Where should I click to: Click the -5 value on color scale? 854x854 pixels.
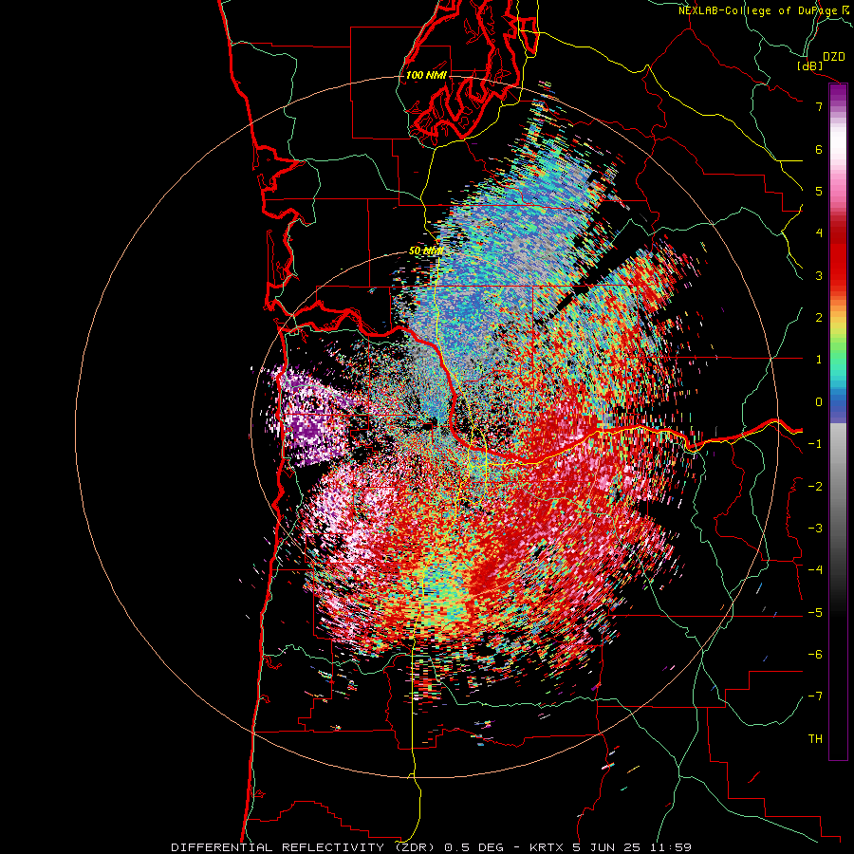tap(815, 613)
